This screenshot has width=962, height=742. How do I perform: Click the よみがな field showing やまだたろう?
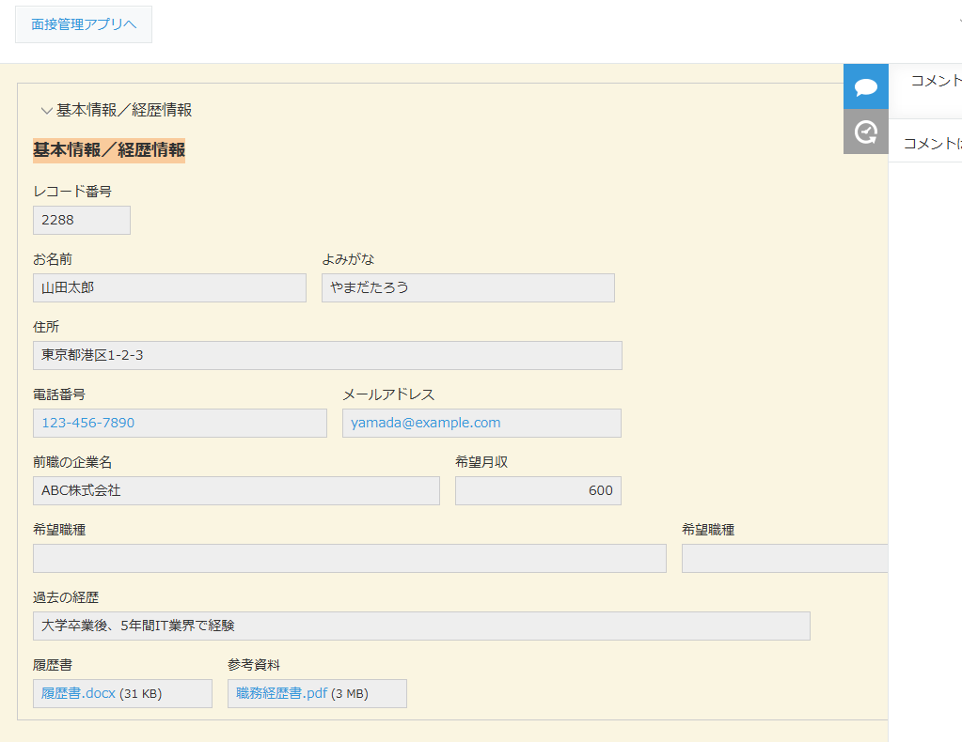click(467, 287)
